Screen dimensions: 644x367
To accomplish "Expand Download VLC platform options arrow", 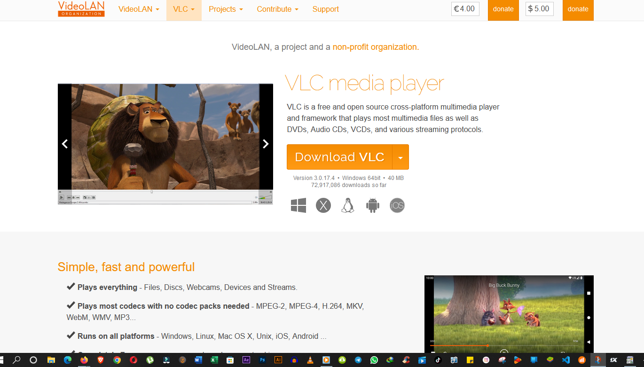I will [x=401, y=157].
